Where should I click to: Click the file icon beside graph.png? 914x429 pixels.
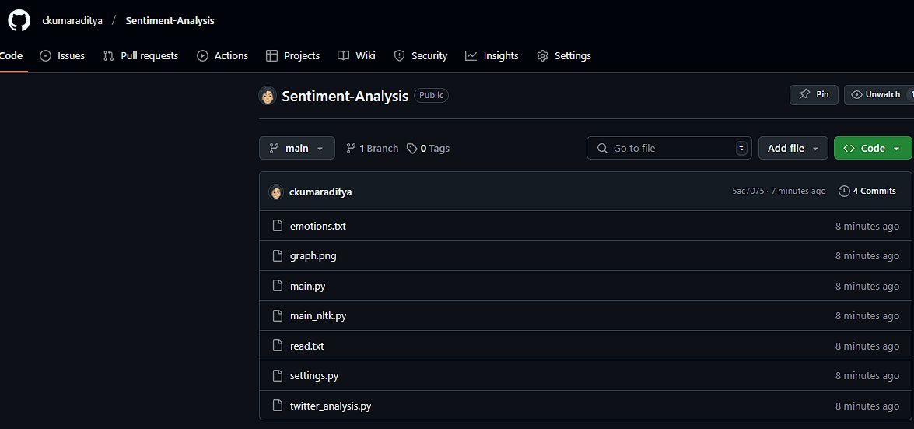click(x=277, y=256)
